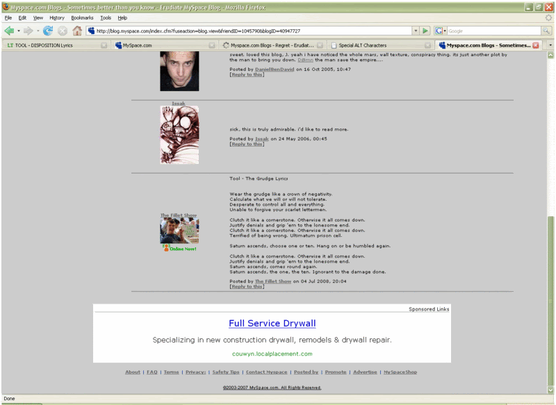Click the vertical scrollbar thumb

tap(550, 301)
